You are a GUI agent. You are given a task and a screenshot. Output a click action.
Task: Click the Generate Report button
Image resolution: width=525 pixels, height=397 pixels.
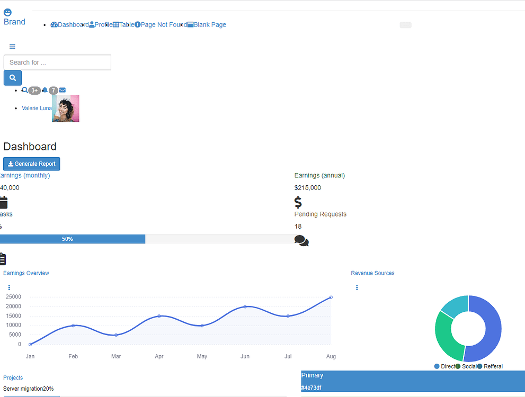pyautogui.click(x=32, y=164)
